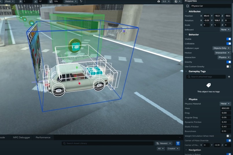Screen dimensions: 233x155
Task: Click the Position Y value field
Action: (x=217, y=16)
